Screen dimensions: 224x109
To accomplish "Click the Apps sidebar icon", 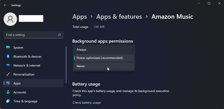I will coord(8,83).
